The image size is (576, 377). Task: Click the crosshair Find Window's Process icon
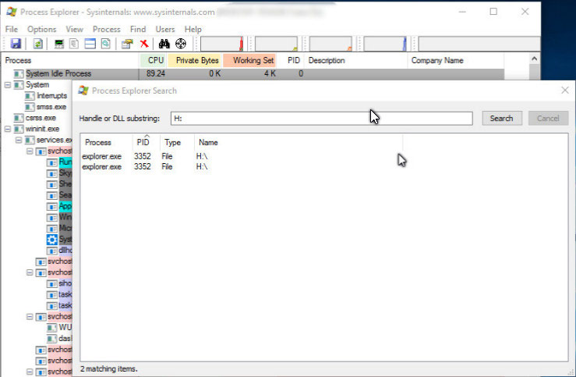tap(180, 44)
